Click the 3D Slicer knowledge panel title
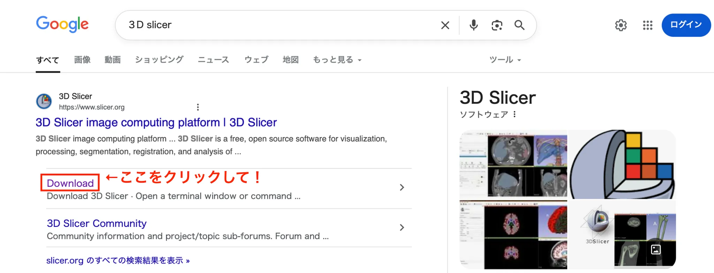This screenshot has height=273, width=714. [497, 98]
